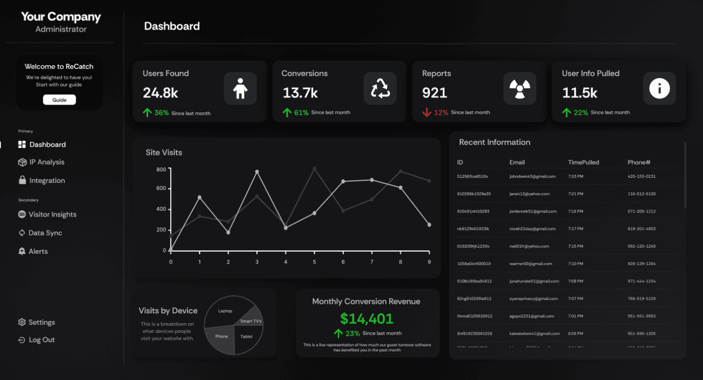Click the radiation icon on Reports card

click(520, 88)
